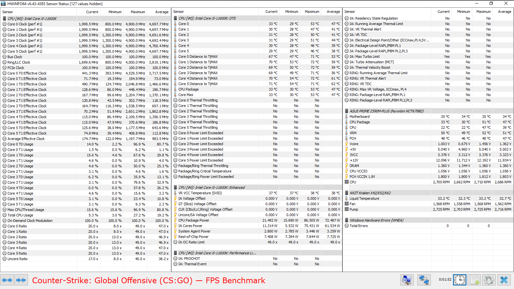Click the CPU Enhanced group header icon

(175, 188)
